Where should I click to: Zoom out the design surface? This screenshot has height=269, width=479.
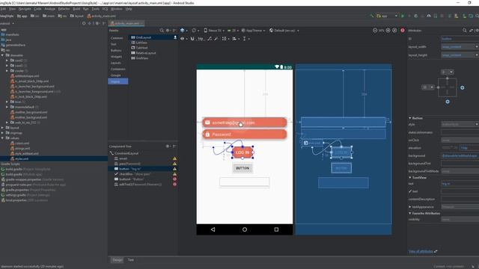[375, 31]
